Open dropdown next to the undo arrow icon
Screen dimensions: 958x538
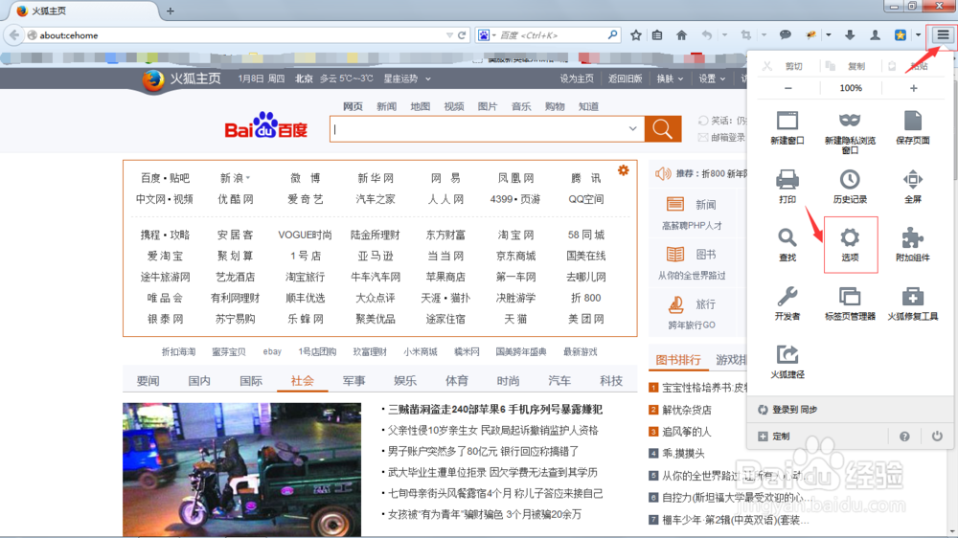724,35
